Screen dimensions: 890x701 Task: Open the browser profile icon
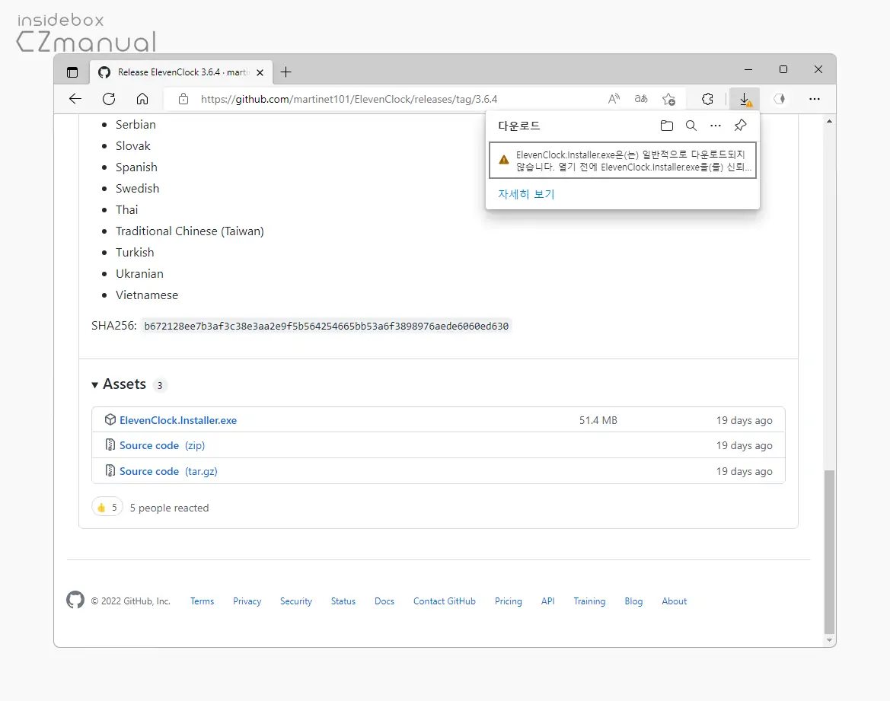[x=780, y=99]
